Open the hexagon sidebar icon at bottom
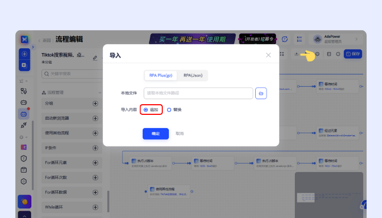The width and height of the screenshot is (382, 218). point(24,181)
